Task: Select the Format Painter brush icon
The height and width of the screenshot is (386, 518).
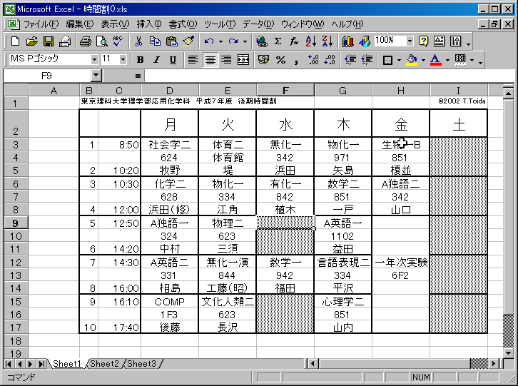Action: coord(188,41)
